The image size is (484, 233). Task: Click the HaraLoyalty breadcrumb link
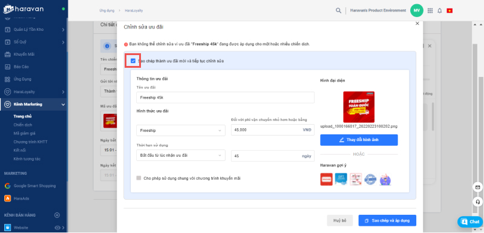[x=134, y=10]
